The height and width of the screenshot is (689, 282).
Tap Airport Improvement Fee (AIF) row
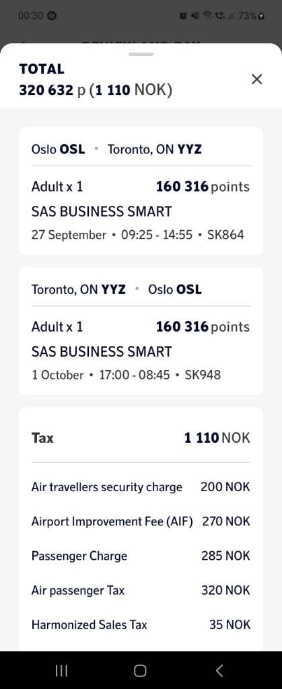coord(141,521)
